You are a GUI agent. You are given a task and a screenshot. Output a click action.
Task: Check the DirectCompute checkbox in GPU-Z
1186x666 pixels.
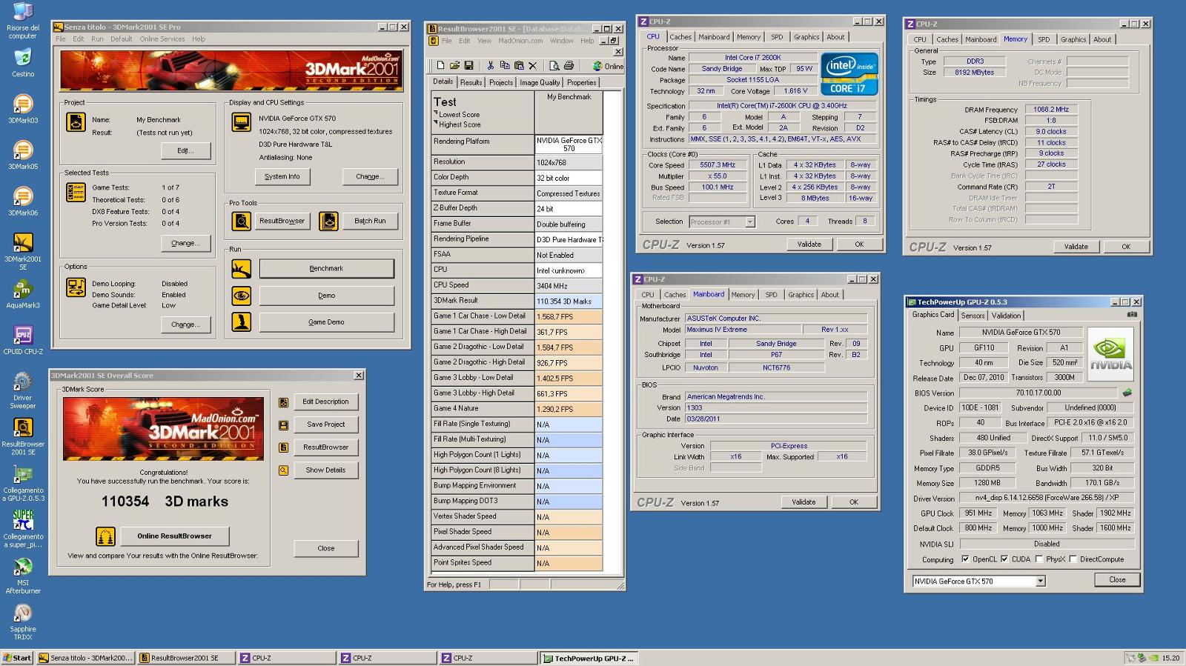pos(1073,559)
